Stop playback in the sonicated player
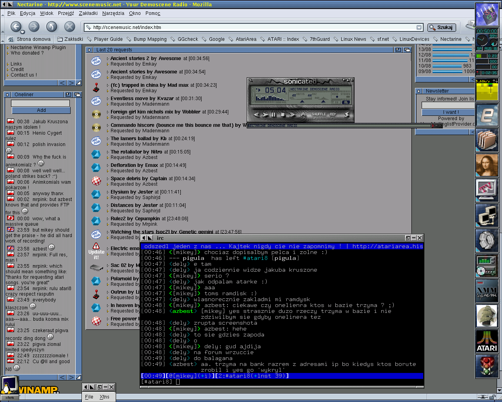502x402 pixels. click(x=282, y=115)
